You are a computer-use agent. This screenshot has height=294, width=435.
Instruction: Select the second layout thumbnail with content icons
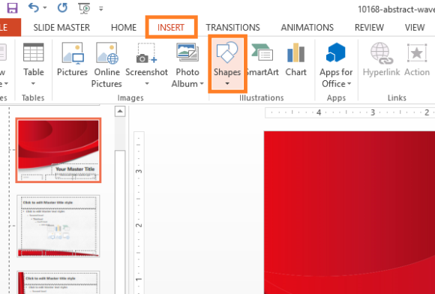pos(58,226)
